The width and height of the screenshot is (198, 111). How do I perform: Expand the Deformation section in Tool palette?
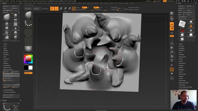pos(182,63)
